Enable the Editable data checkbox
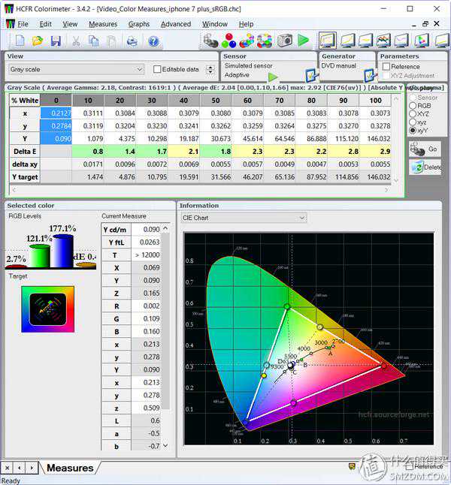Screen dimensions: 451x485 157,69
